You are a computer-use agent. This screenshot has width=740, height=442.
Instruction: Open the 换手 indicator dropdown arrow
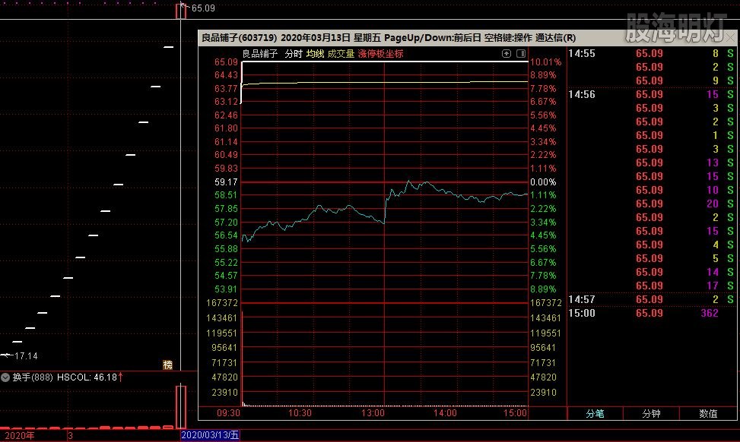coord(5,377)
